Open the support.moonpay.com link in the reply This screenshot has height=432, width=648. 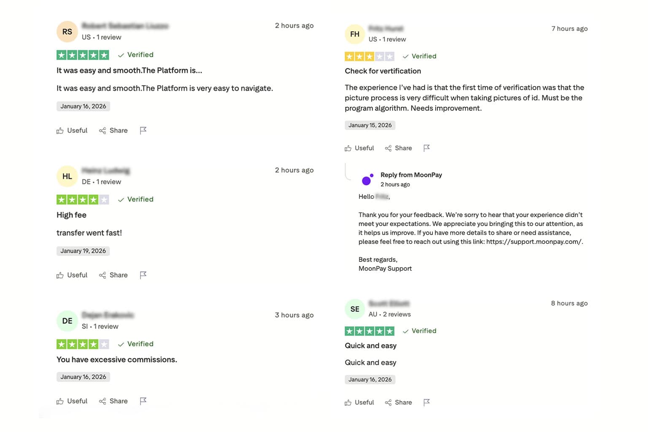(534, 241)
